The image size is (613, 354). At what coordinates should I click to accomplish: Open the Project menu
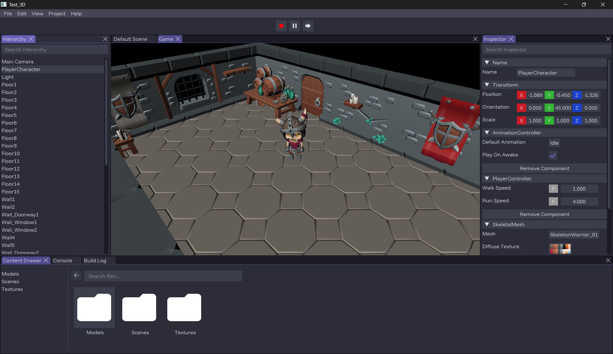57,13
